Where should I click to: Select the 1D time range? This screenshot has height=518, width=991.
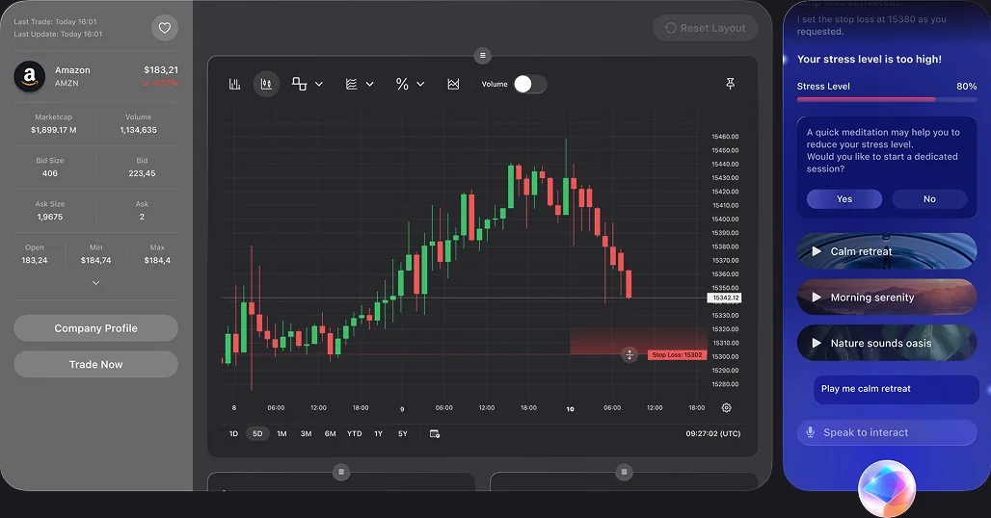(233, 433)
